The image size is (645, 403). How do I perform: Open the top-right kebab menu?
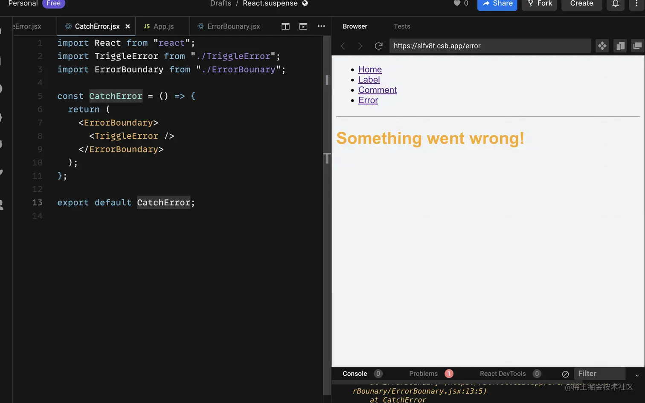[x=636, y=4]
